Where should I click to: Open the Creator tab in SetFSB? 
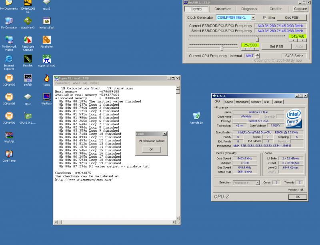(276, 9)
